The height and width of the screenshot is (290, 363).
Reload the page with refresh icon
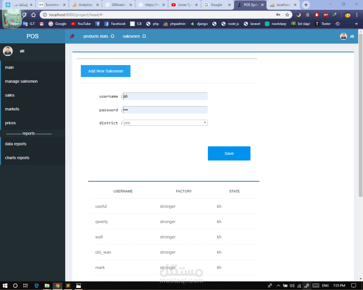coord(24,15)
